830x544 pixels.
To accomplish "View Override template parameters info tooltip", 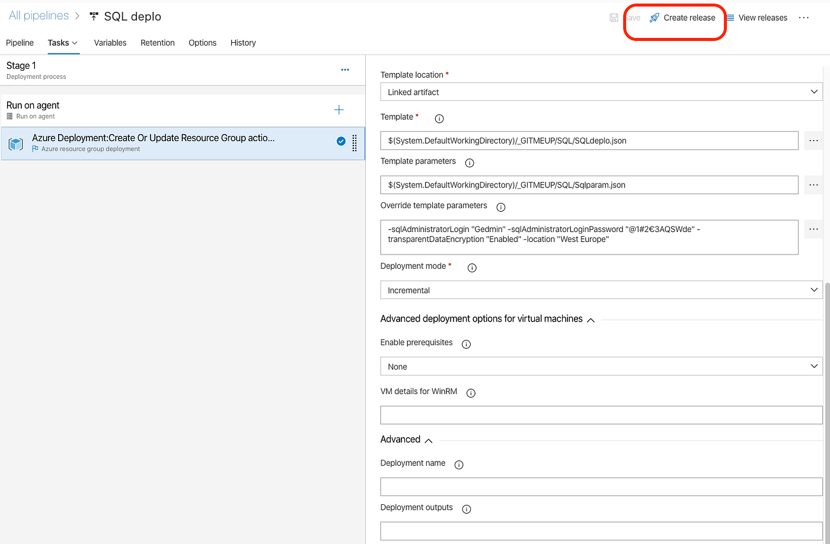I will [x=501, y=206].
